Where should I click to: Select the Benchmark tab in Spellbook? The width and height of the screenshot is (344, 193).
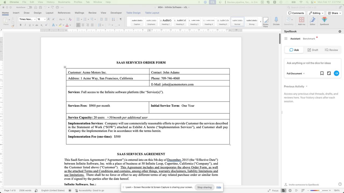tap(309, 39)
